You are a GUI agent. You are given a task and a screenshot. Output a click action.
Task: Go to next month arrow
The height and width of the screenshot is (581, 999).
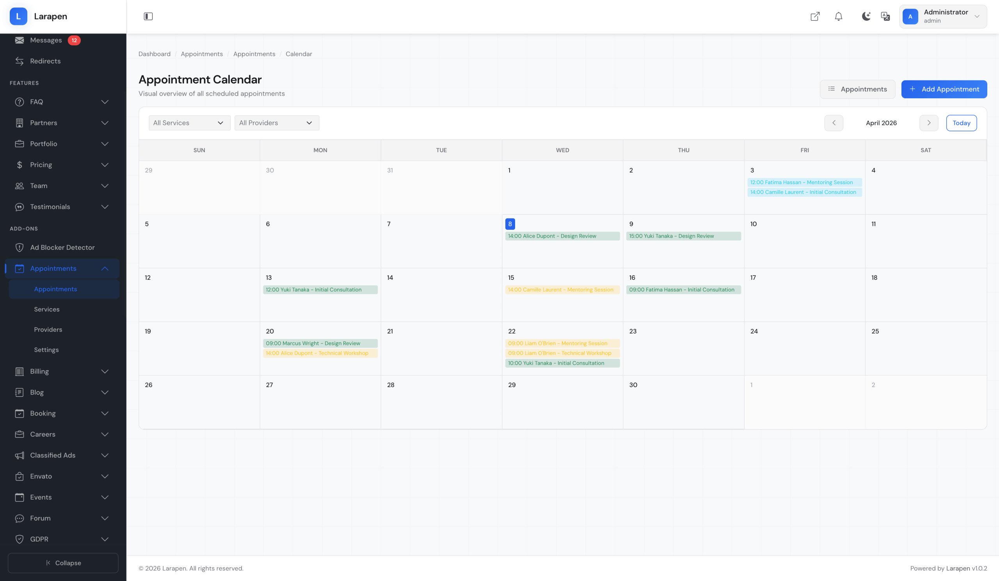(928, 123)
